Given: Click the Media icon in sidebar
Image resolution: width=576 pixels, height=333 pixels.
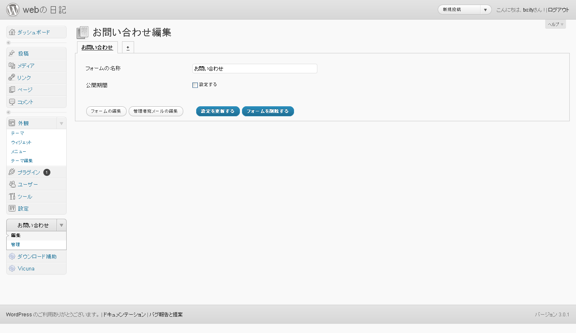Looking at the screenshot, I should [x=12, y=66].
